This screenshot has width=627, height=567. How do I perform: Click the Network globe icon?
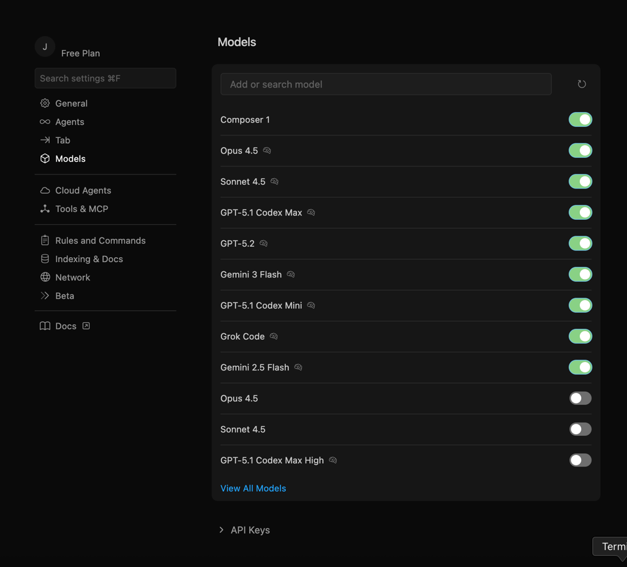click(45, 277)
